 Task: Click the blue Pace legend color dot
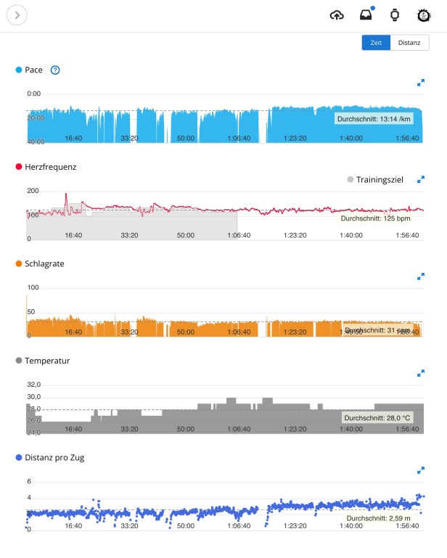tap(19, 70)
